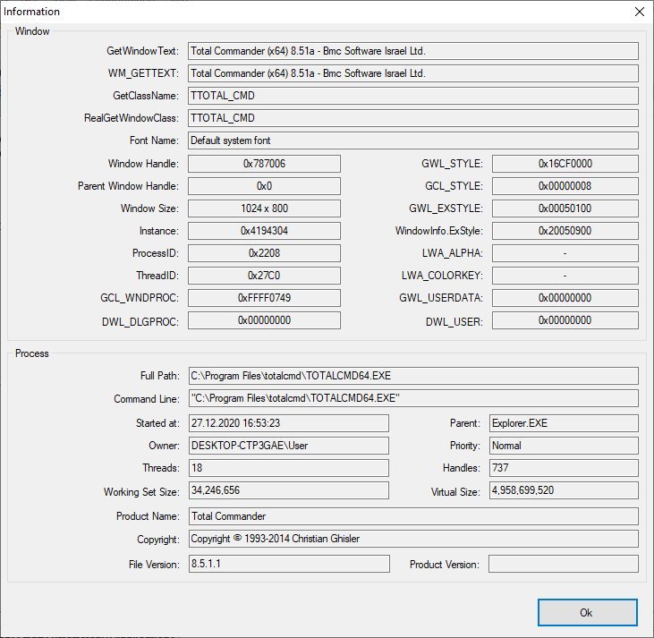Click the GetClassName field showing TTOTAL_CMD
The width and height of the screenshot is (654, 638).
click(x=412, y=96)
